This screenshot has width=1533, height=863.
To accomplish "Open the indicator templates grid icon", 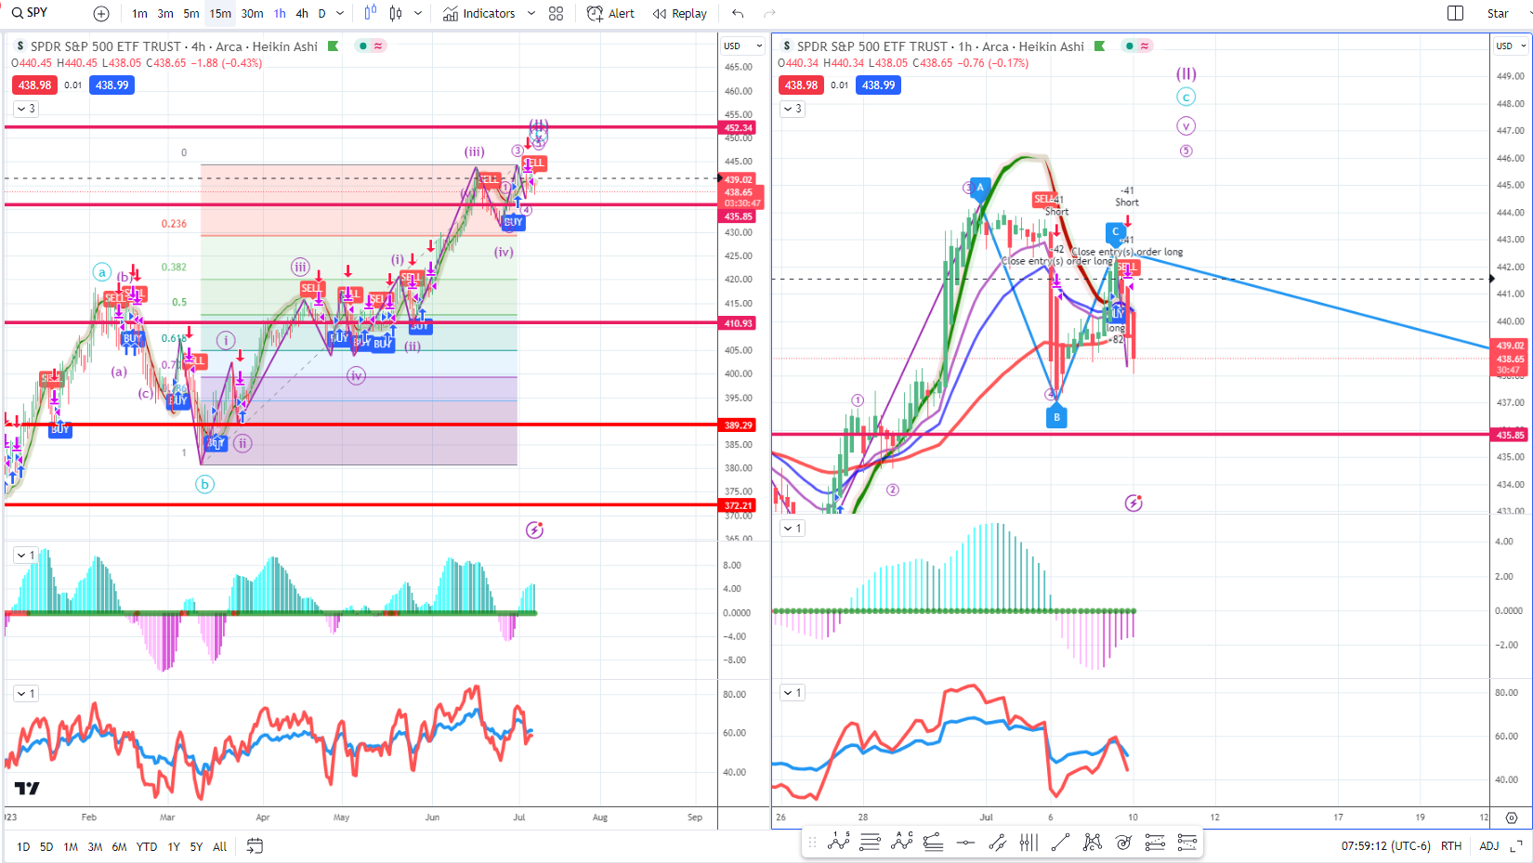I will tap(556, 14).
